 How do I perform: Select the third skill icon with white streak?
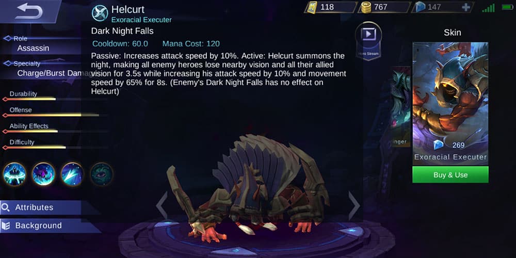point(72,174)
